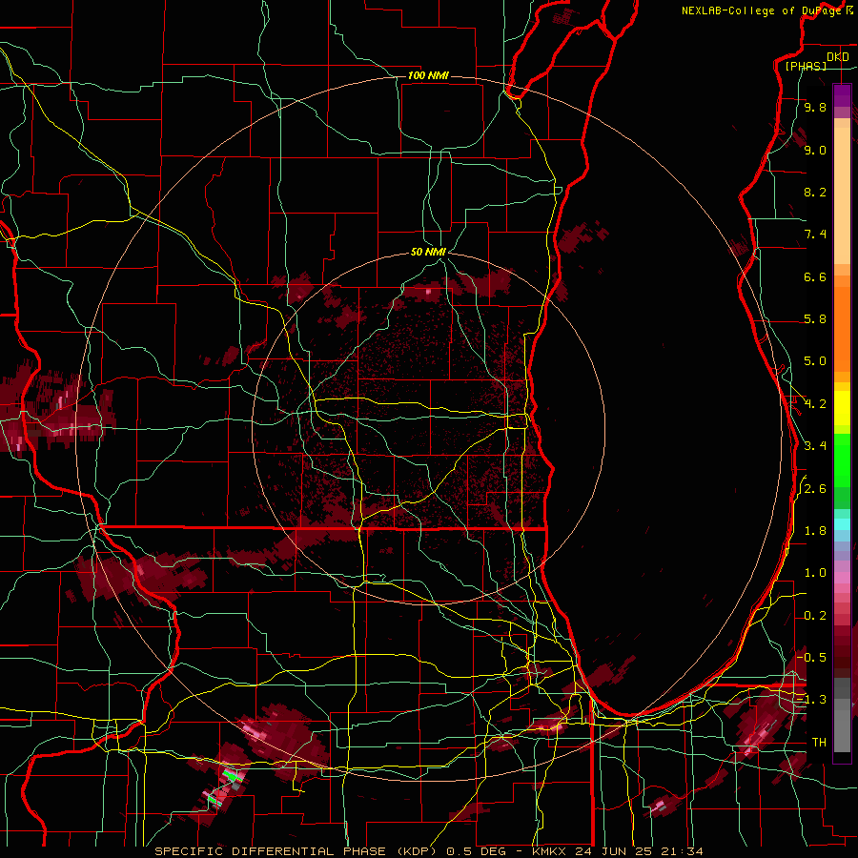Pick the cyan segment of the color bar
The image size is (858, 858).
pos(842,524)
